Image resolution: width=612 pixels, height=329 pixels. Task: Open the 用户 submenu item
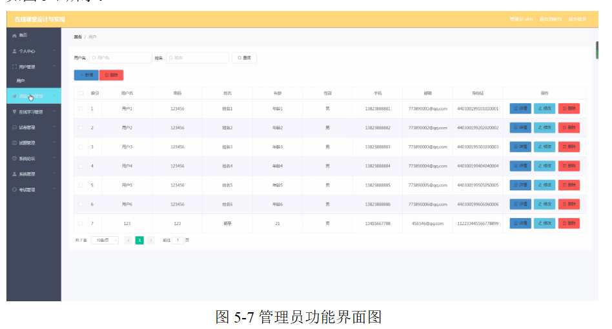pyautogui.click(x=34, y=81)
